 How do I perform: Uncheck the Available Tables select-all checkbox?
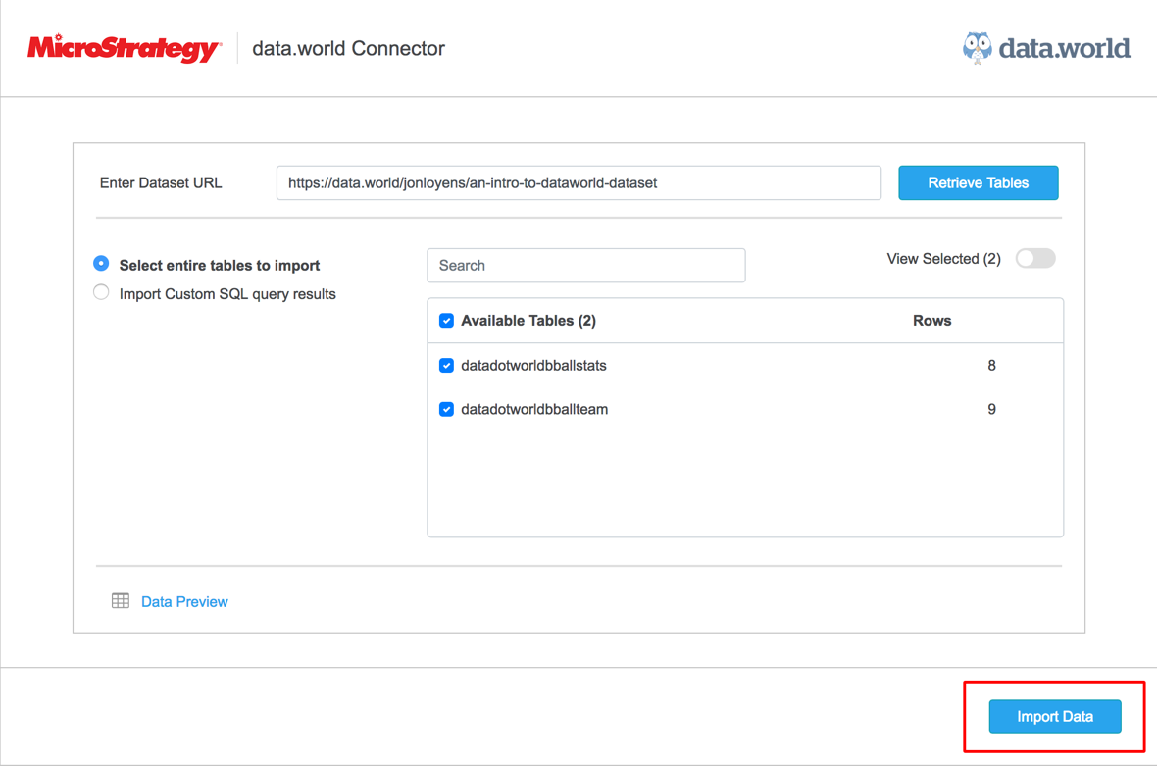(446, 321)
